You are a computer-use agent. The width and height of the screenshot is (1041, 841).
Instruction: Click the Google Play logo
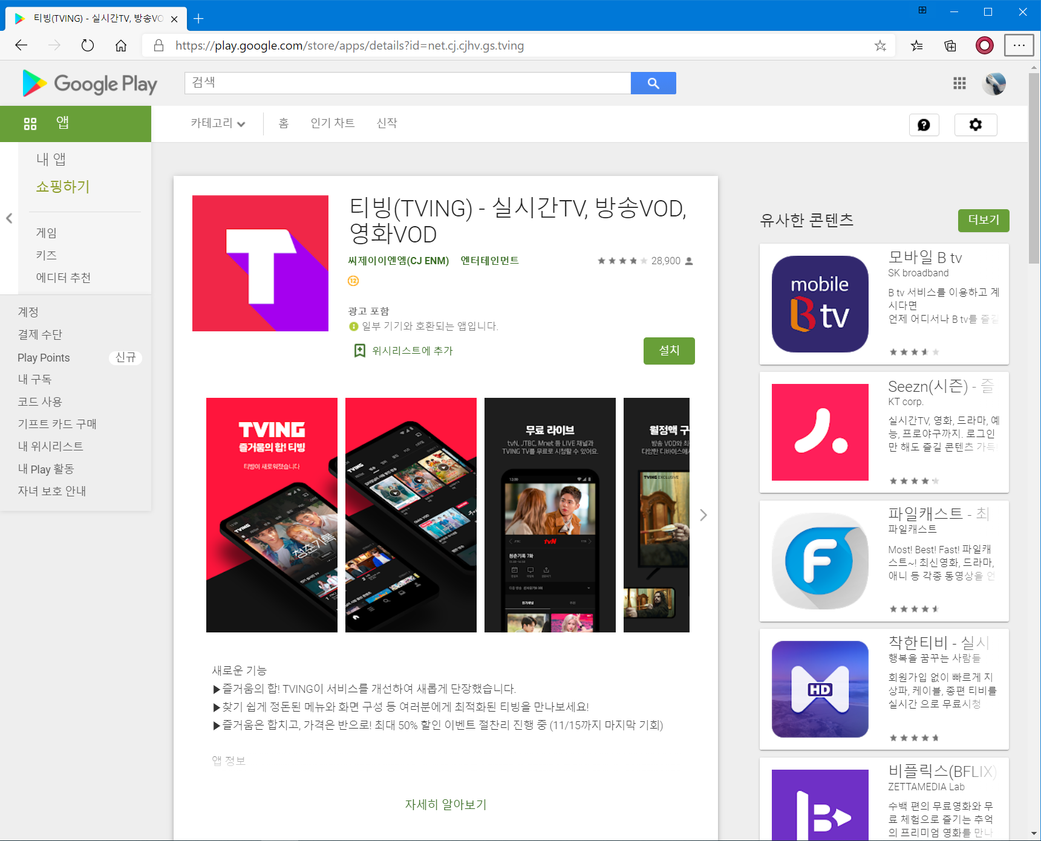90,83
